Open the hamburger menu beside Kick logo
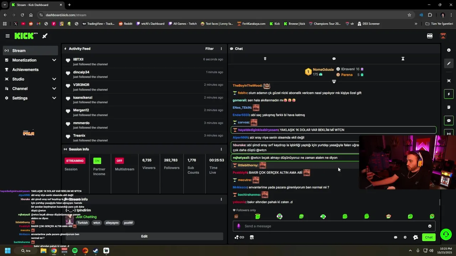This screenshot has height=256, width=456. [7, 36]
